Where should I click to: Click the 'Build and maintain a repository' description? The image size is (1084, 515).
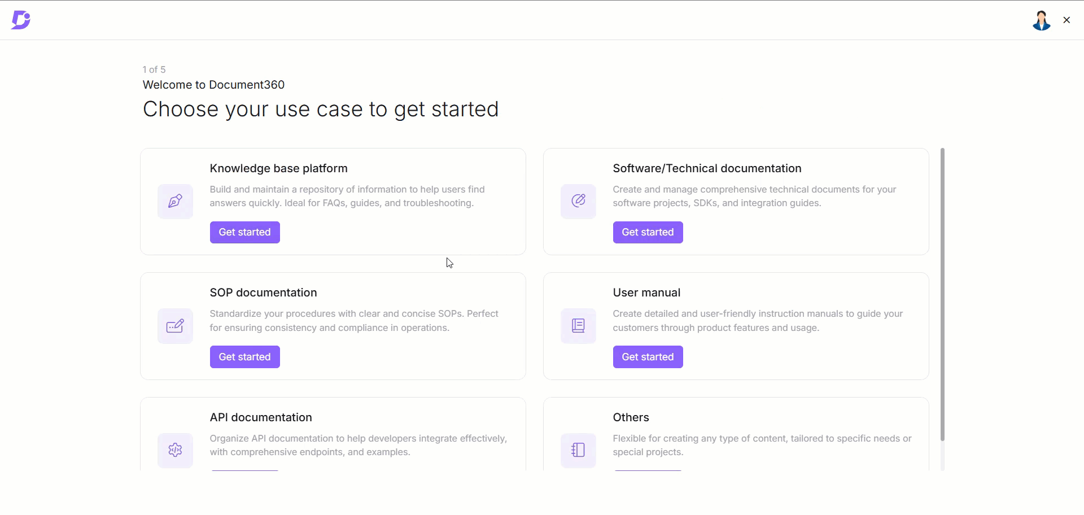coord(347,196)
